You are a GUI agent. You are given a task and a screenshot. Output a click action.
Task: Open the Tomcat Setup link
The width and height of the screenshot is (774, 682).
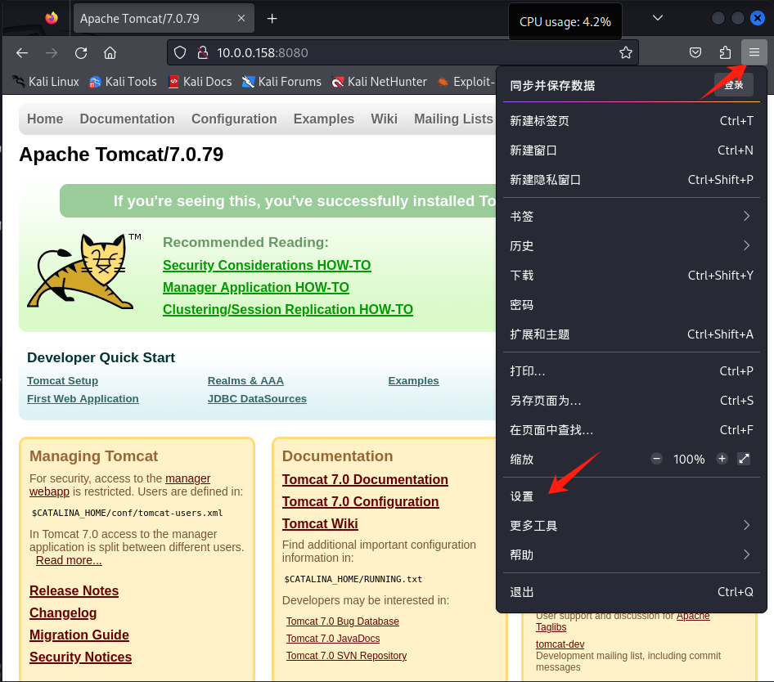(x=63, y=381)
